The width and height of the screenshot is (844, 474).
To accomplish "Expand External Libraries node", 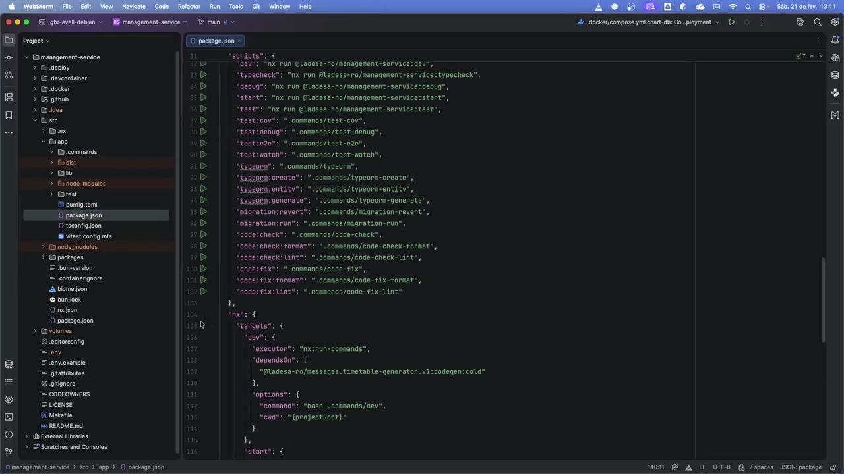I will coord(27,436).
